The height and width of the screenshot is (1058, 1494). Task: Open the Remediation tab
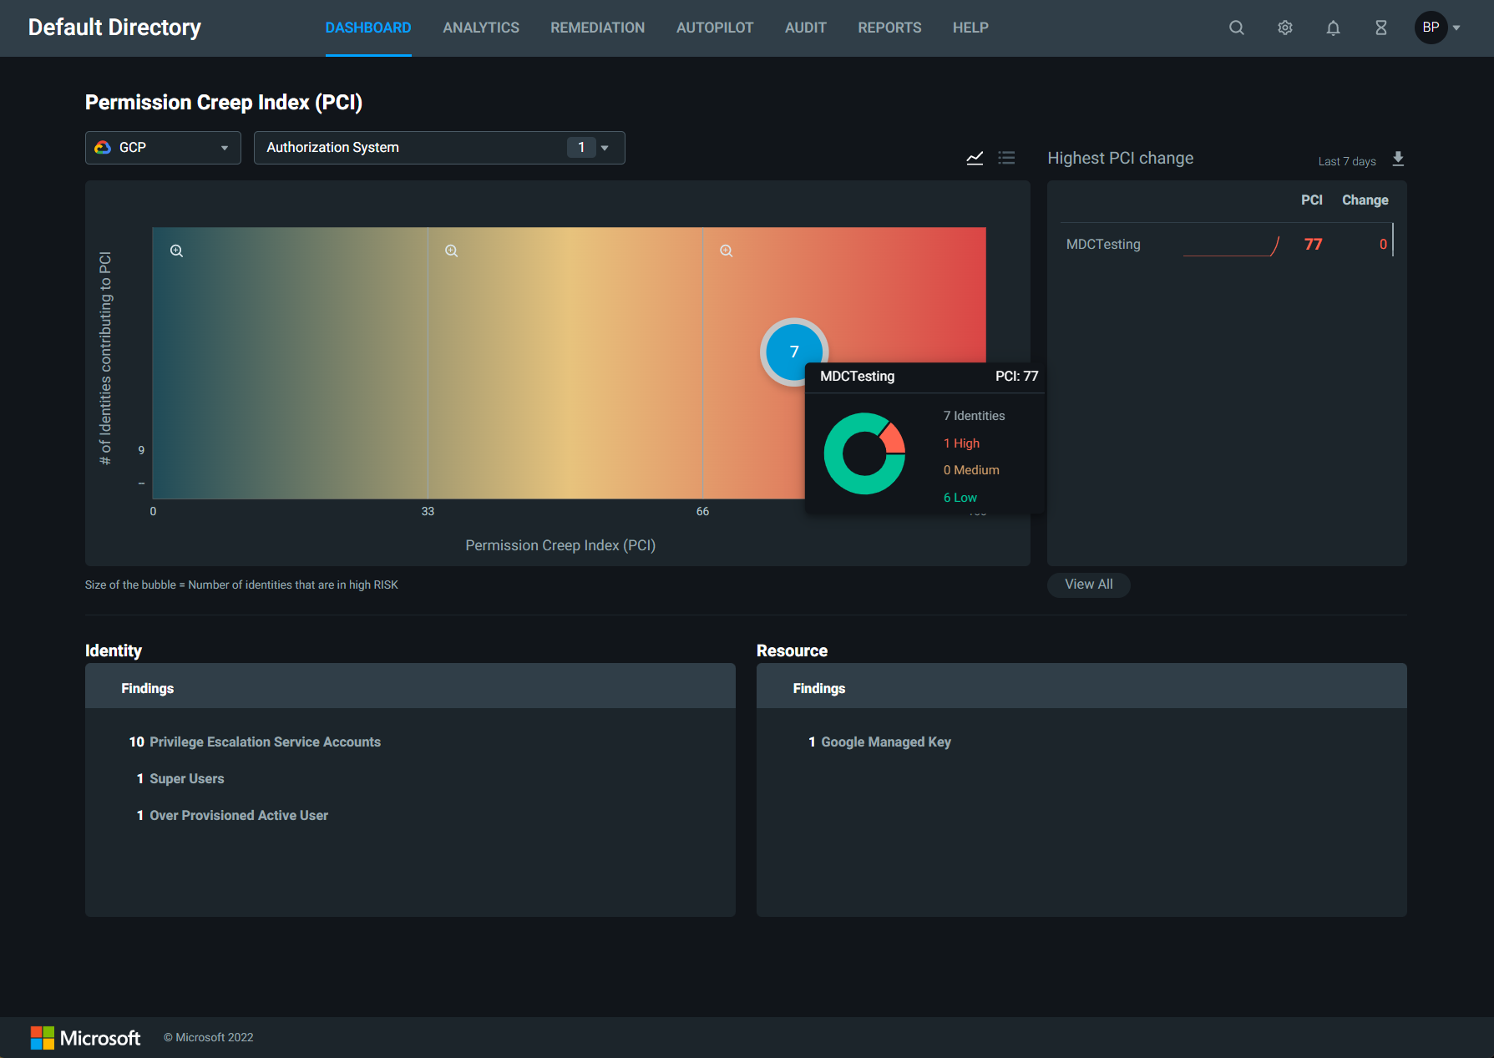point(597,28)
